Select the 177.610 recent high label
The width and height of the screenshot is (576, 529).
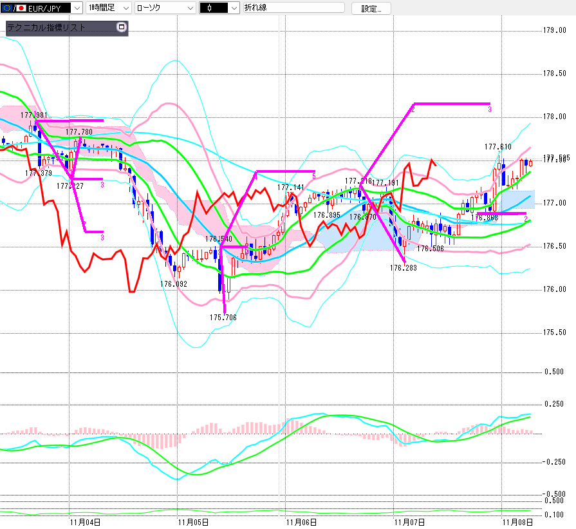(497, 147)
